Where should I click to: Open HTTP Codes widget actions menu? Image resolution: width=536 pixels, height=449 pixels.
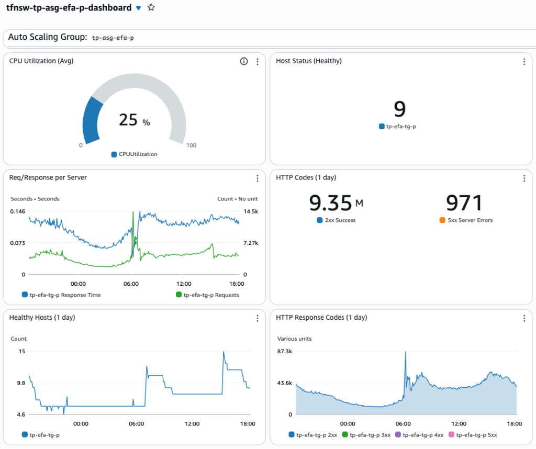click(x=524, y=178)
